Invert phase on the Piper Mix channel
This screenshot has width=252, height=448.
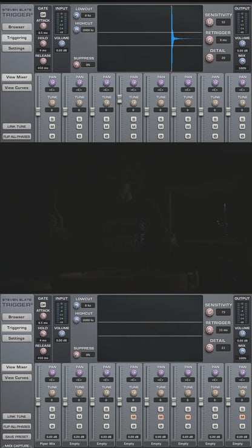tap(52, 426)
